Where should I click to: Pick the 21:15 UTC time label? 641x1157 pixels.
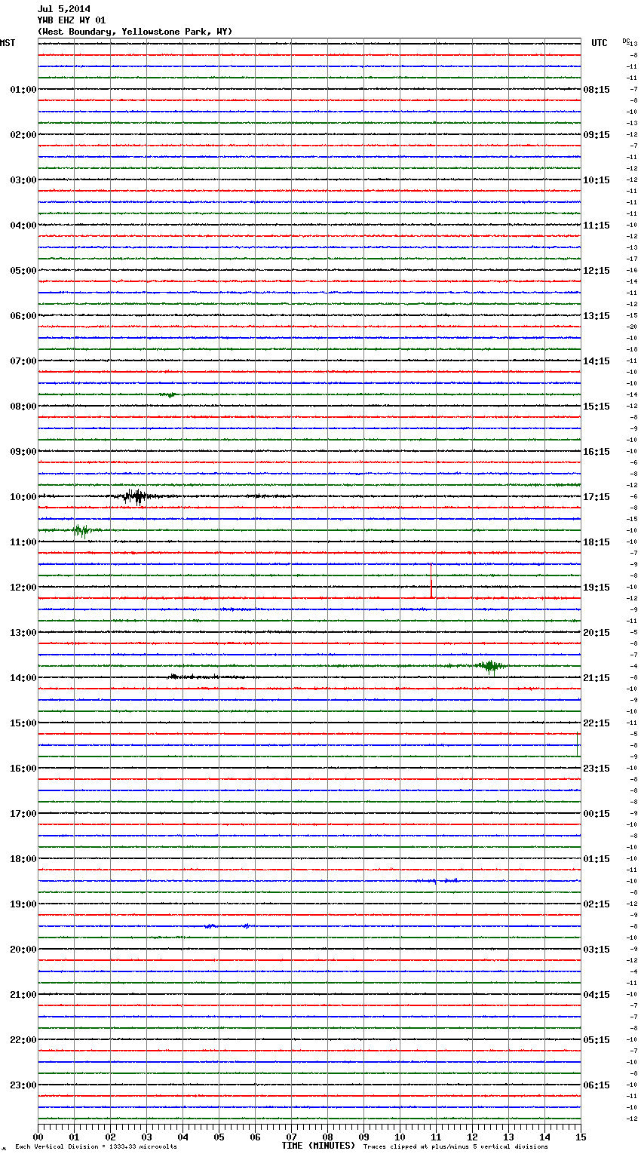(x=597, y=678)
